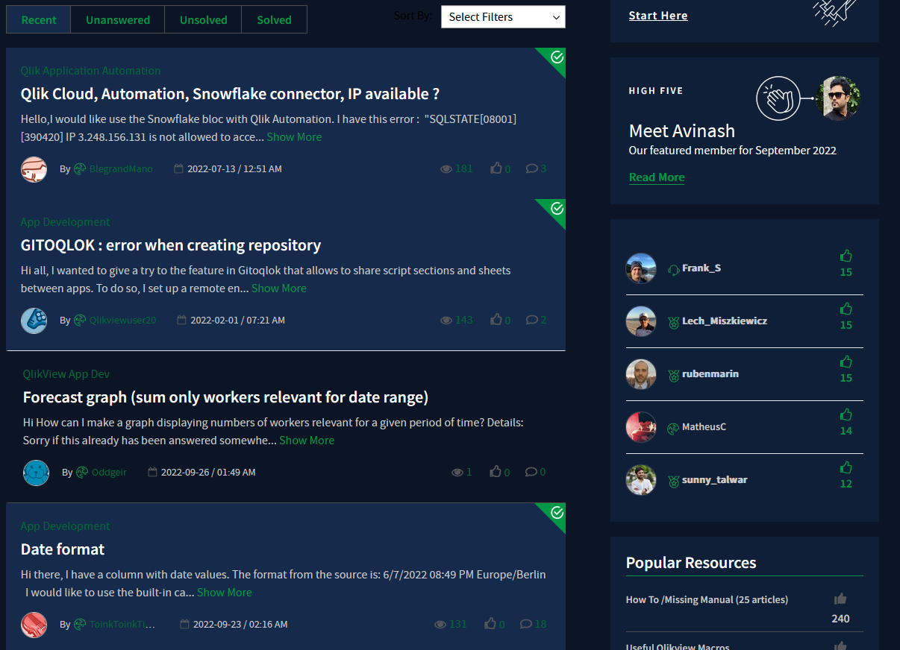This screenshot has height=650, width=900.
Task: Click the views eye icon showing 181
Action: 446,169
